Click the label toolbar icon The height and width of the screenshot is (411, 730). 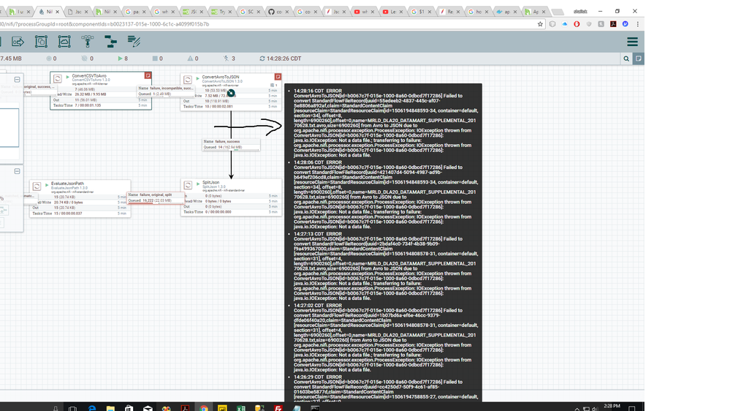(x=134, y=42)
